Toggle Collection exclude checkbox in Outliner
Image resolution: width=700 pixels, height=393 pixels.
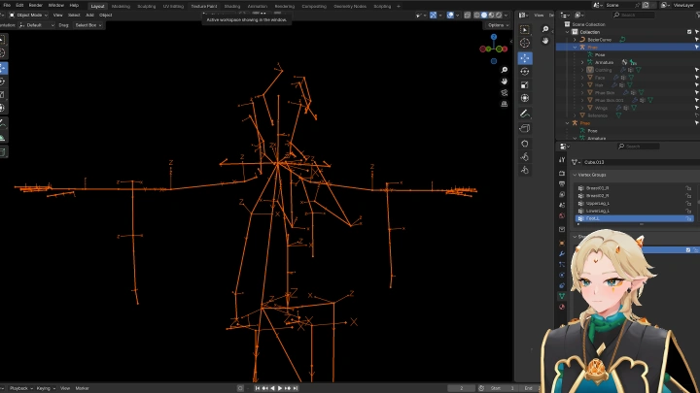pos(689,32)
